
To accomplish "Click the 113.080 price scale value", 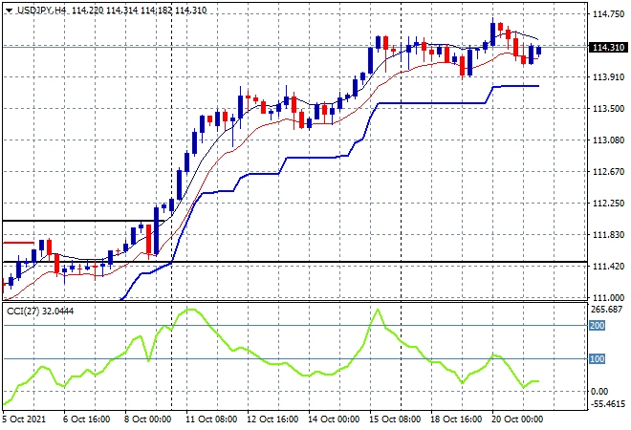I will 608,140.
